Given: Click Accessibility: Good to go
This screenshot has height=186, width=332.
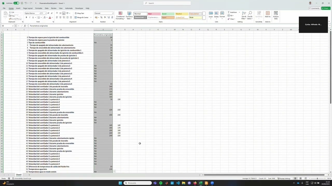Looking at the screenshot, I should pyautogui.click(x=22, y=179).
